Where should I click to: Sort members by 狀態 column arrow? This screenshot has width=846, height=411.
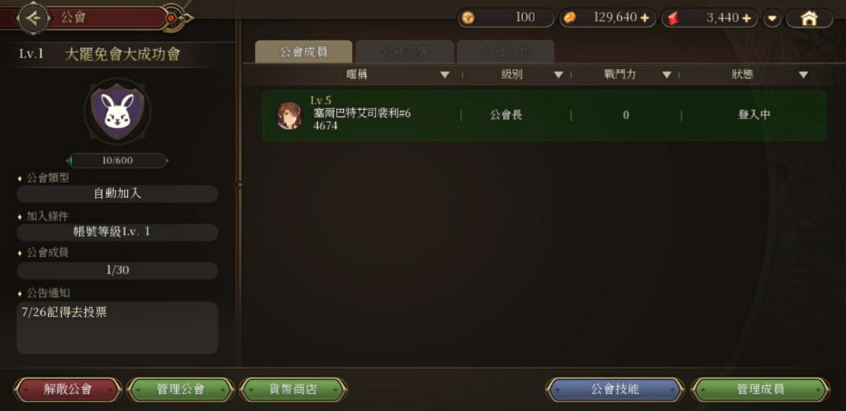pos(803,75)
